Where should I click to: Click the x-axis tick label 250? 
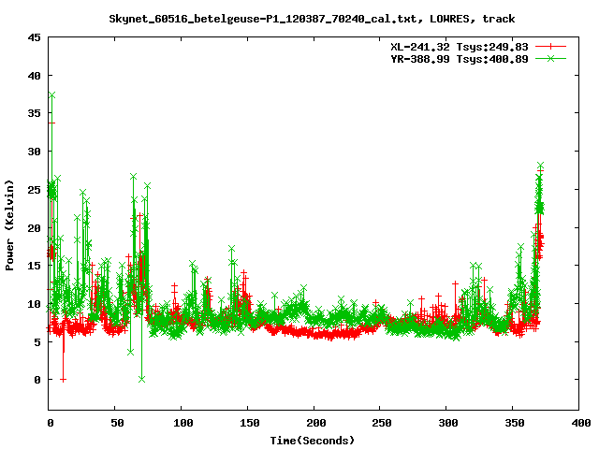(x=382, y=423)
